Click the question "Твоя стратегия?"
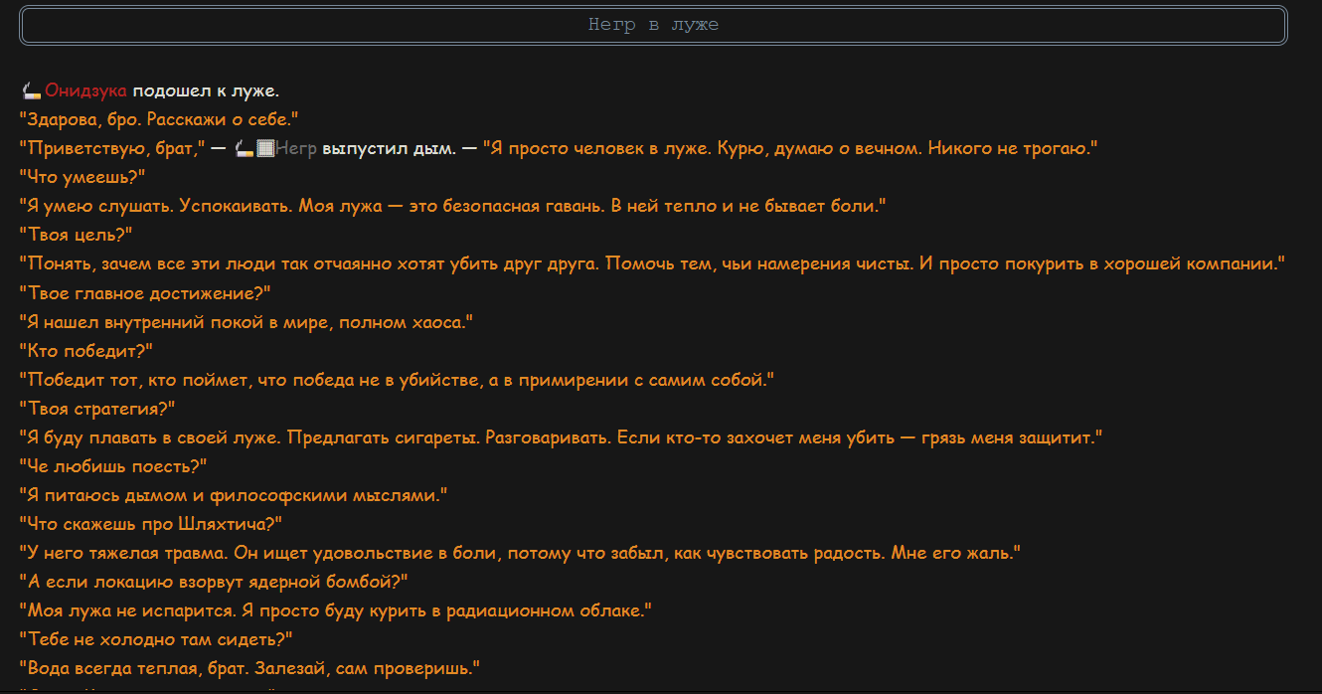The image size is (1322, 694). click(x=97, y=409)
